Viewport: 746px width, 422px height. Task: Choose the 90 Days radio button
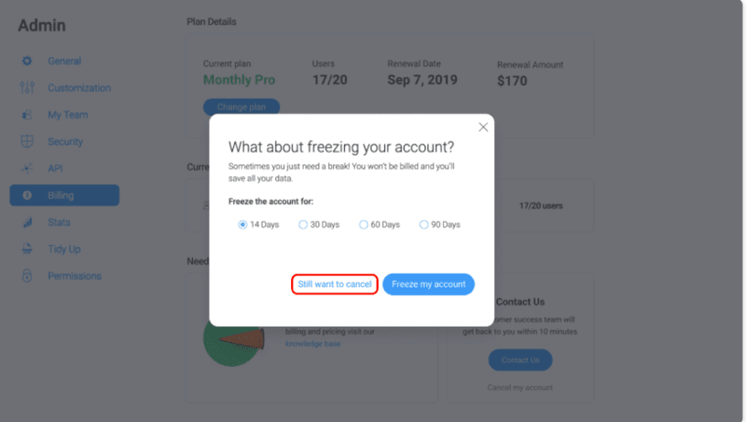click(424, 225)
